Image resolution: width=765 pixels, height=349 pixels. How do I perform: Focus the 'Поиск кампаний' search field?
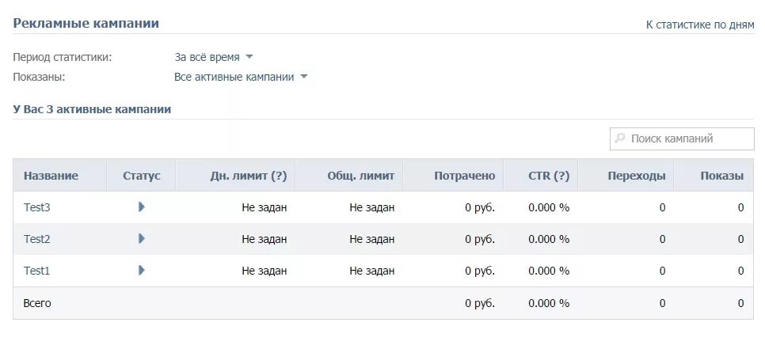(682, 138)
